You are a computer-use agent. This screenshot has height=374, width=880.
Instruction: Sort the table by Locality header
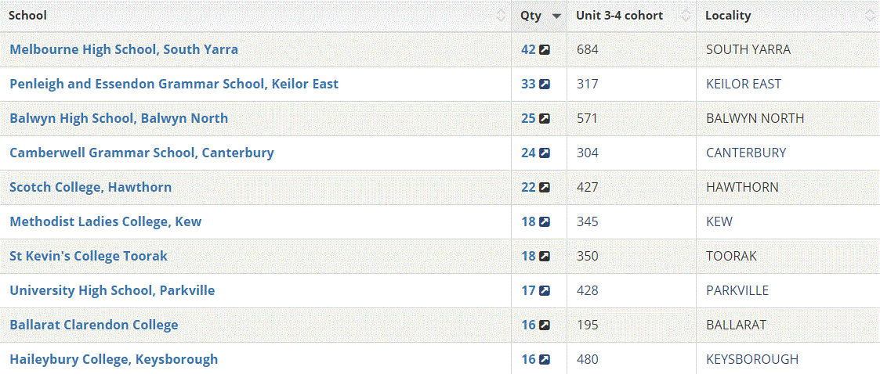click(x=728, y=16)
